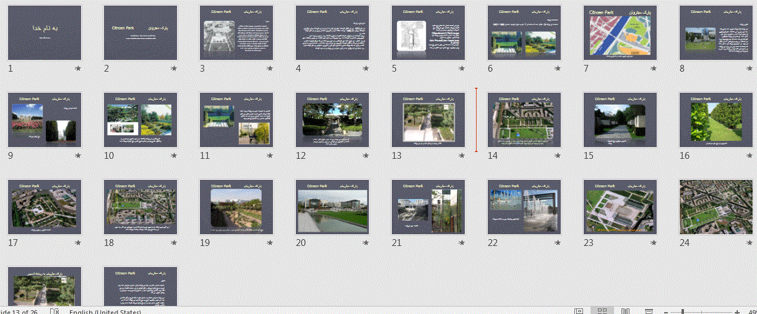Select slide 20 canal photo thumbnail
This screenshot has width=757, height=314.
click(332, 207)
